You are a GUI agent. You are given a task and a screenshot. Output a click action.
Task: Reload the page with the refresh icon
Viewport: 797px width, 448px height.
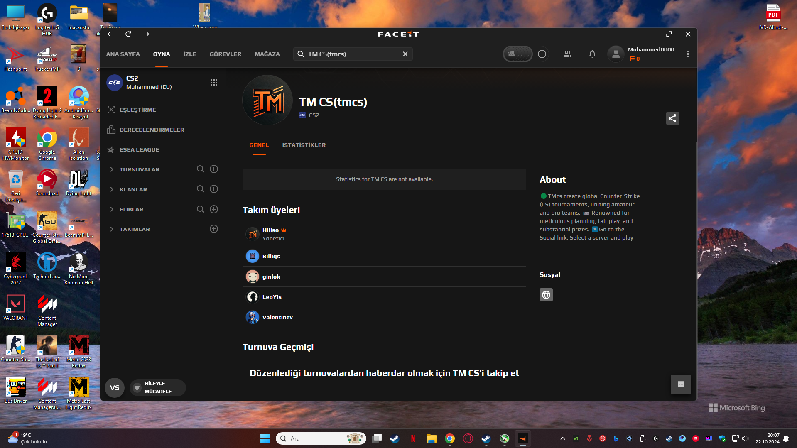click(x=128, y=34)
